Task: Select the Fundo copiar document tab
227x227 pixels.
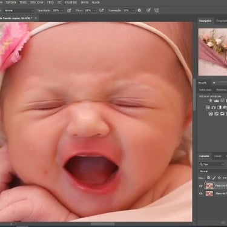Action: pyautogui.click(x=17, y=18)
